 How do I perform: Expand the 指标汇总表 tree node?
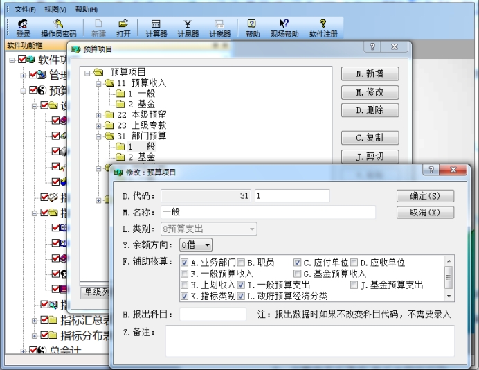pos(34,321)
